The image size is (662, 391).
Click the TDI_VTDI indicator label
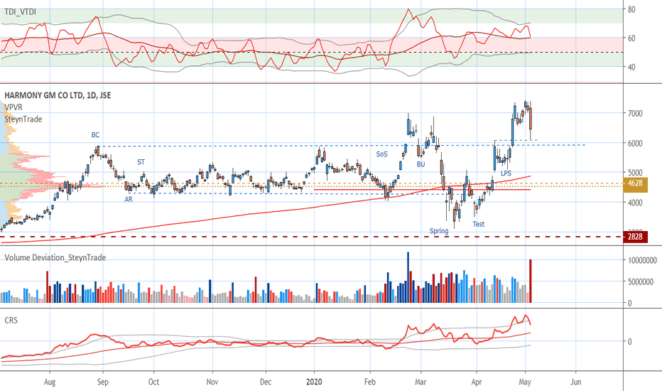[x=21, y=12]
